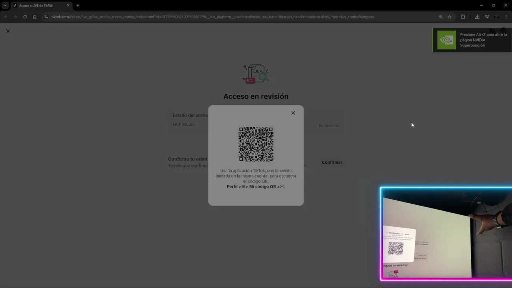View site information for tiktok.com
Viewport: 512px width, 288px height.
tap(46, 17)
